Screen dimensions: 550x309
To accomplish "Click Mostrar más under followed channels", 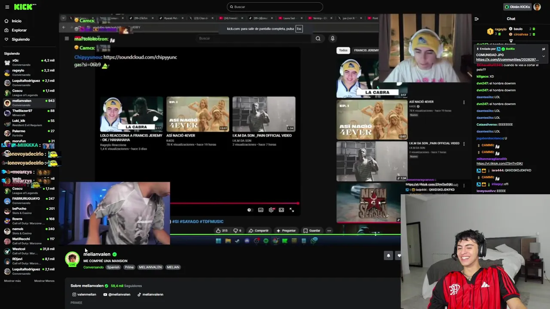I will [x=12, y=281].
